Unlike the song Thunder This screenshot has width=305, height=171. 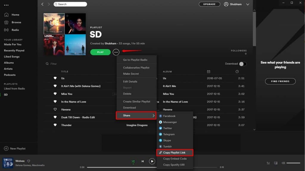[55, 125]
